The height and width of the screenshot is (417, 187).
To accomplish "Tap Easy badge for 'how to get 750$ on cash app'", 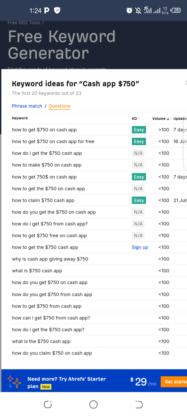I will [x=139, y=177].
